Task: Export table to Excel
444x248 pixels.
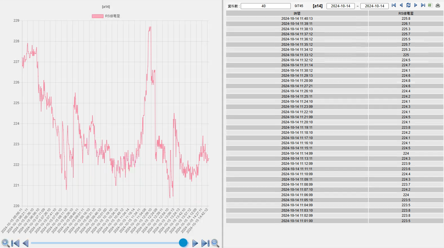Action: click(430, 5)
